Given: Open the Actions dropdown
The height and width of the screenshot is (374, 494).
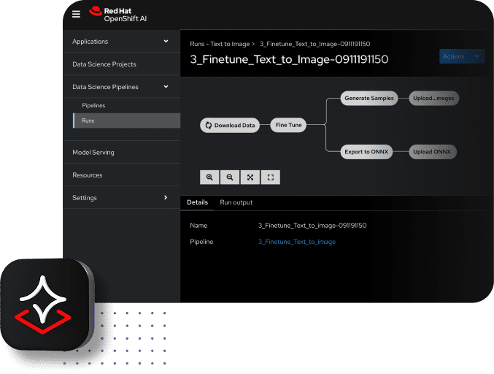Looking at the screenshot, I should [x=462, y=56].
